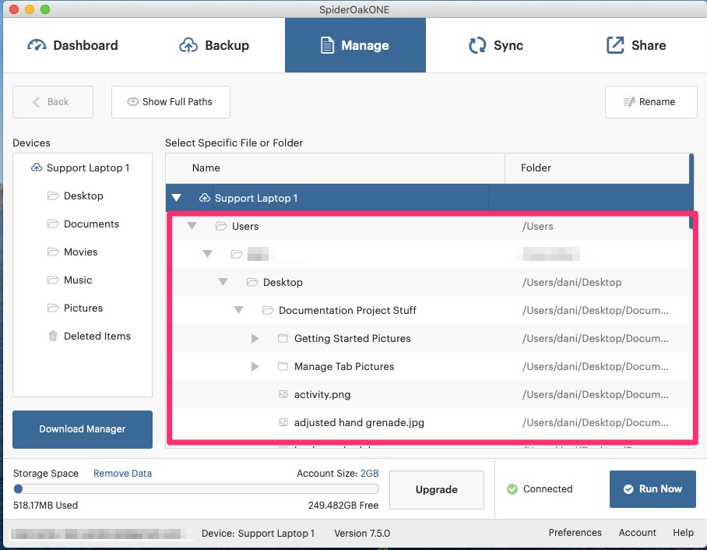Click the adjusted hand grenade.jpg file icon
The height and width of the screenshot is (550, 707).
[283, 423]
